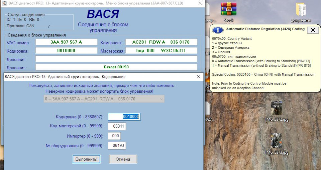321x170 pixels.
Task: Click the ВАСЯ app icon in title bar
Action: click(x=4, y=3)
